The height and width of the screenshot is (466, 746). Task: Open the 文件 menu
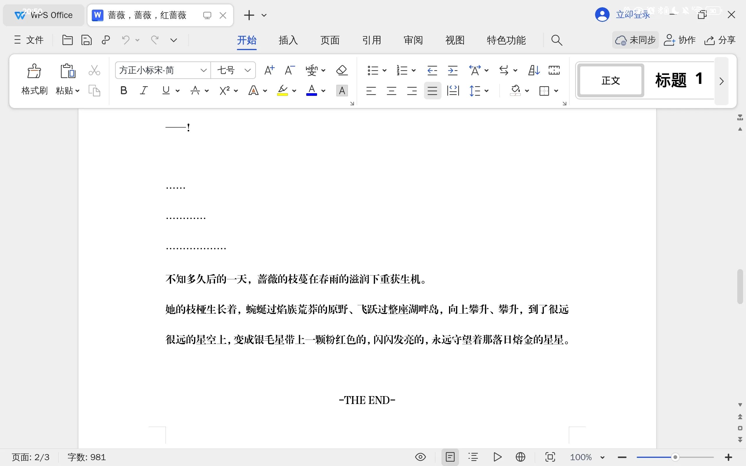point(29,40)
